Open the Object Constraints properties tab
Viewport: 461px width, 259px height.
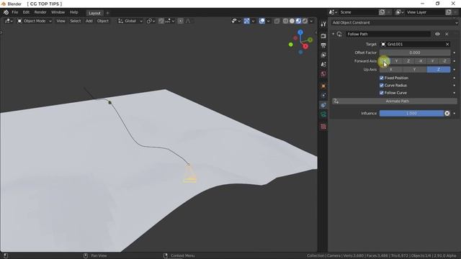[x=323, y=105]
